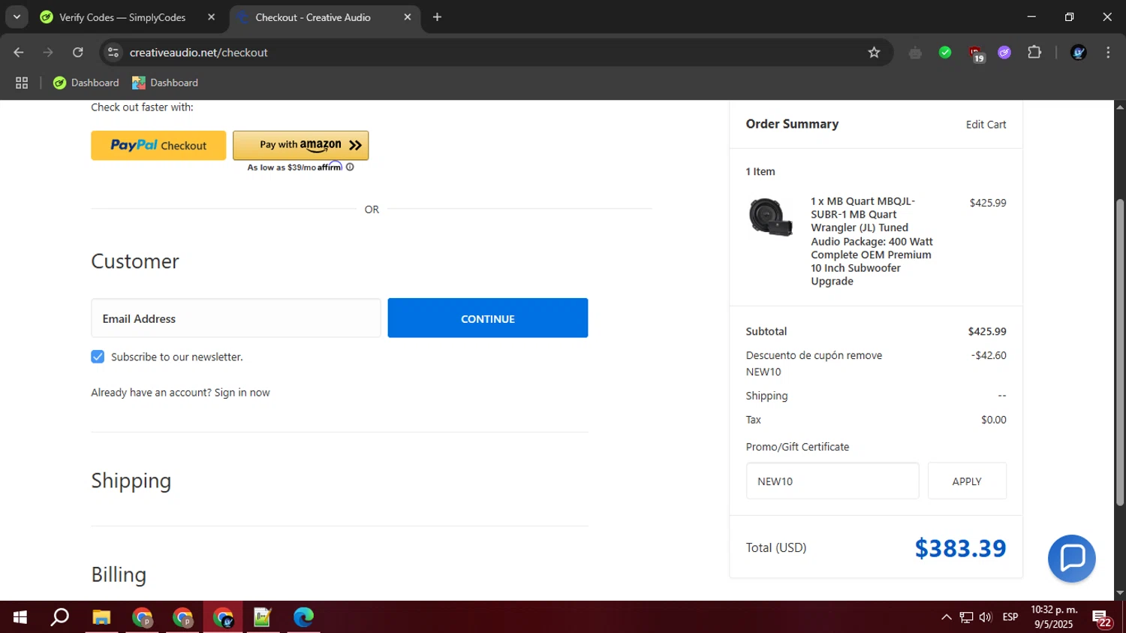Apply the promo code with APPLY button

(967, 481)
